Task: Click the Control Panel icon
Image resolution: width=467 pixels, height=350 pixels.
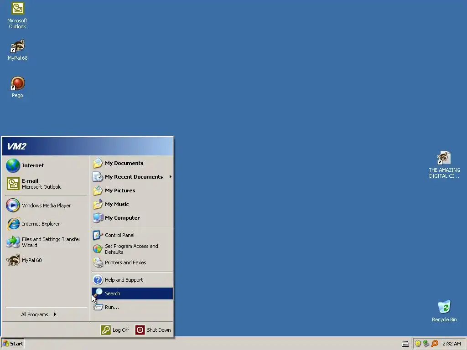Action: click(98, 235)
